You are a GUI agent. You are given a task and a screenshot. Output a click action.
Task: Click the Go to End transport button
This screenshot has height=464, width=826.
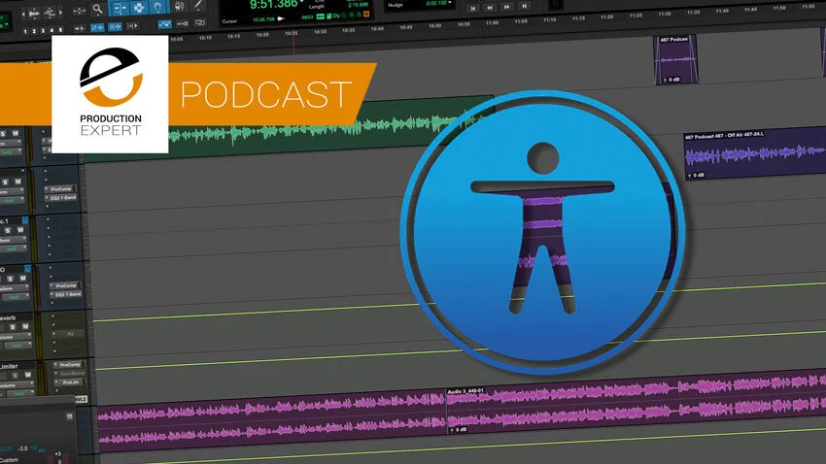coord(524,7)
